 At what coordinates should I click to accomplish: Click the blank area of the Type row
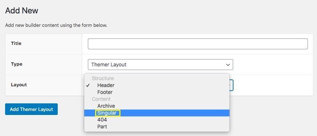273,65
